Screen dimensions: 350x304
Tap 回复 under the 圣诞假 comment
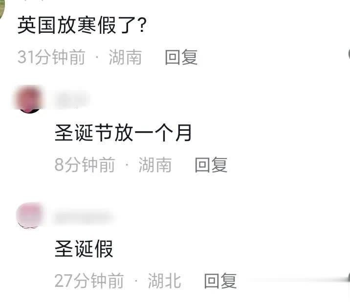220,281
